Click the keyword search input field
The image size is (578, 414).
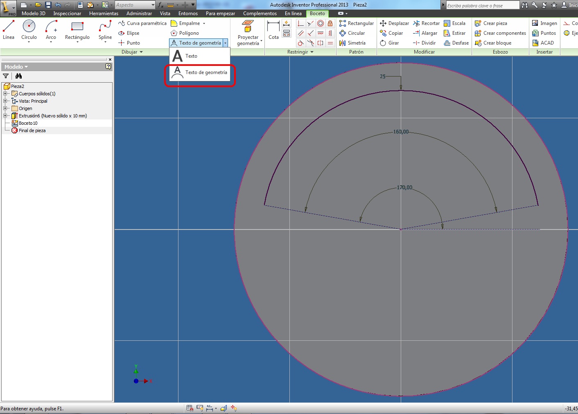(x=482, y=5)
